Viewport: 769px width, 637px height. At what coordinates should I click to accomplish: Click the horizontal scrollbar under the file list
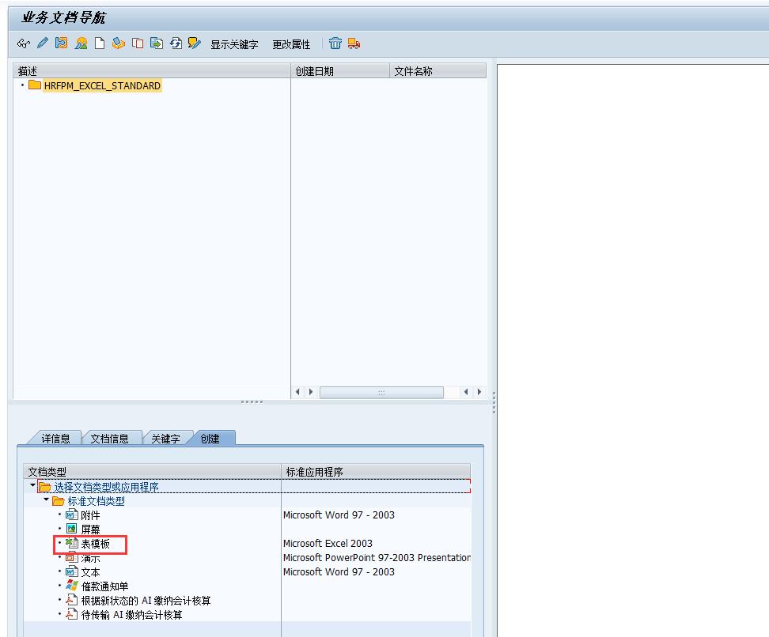point(381,392)
